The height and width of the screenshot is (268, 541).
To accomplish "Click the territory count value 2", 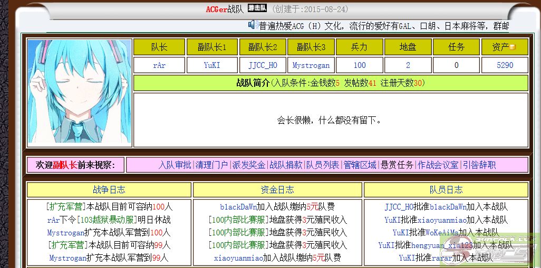I will [408, 65].
